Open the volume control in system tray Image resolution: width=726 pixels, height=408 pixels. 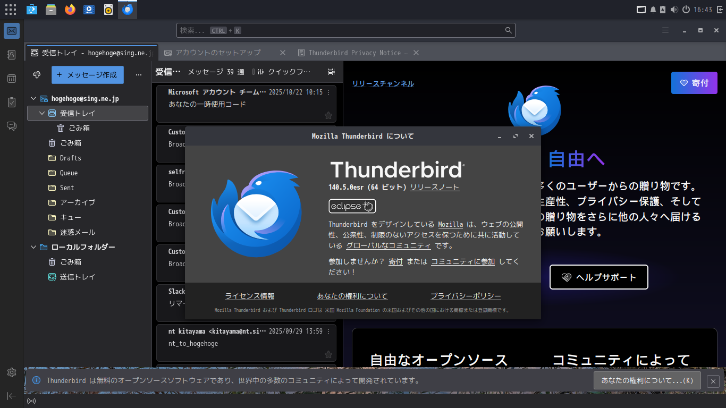pyautogui.click(x=674, y=10)
